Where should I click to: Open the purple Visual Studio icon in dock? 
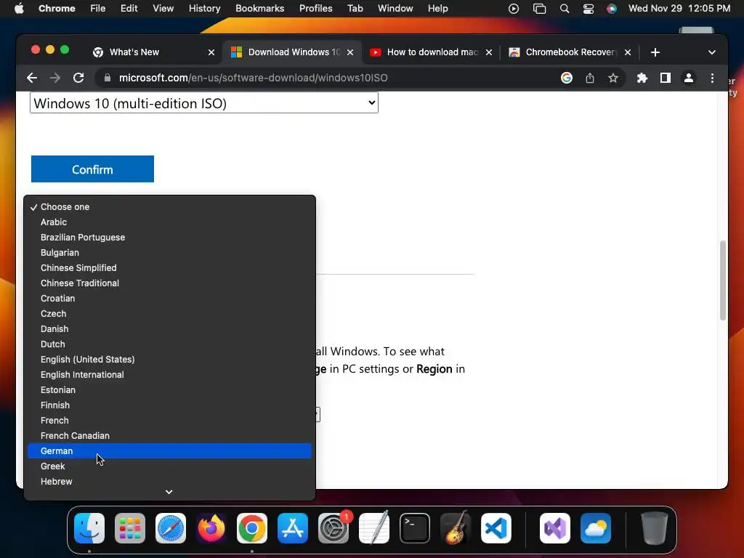click(x=554, y=528)
